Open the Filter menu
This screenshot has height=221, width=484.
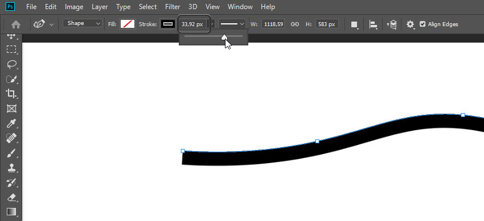(x=173, y=7)
